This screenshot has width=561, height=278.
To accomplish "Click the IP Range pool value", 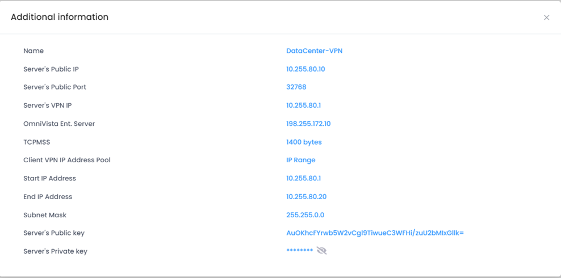I will point(300,160).
